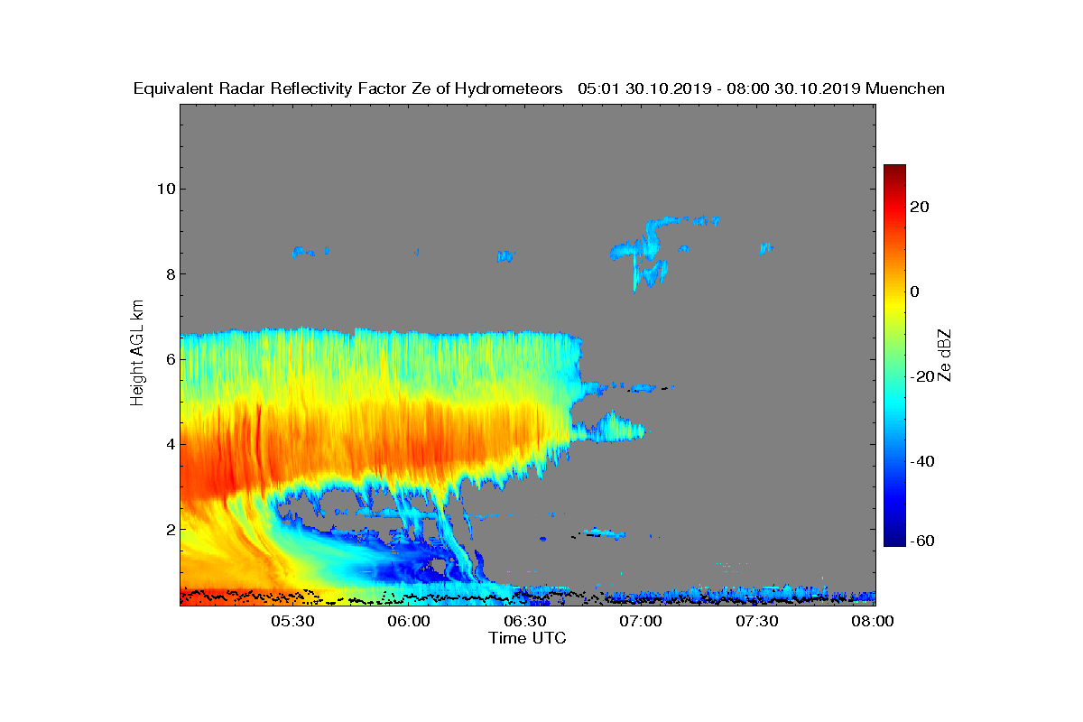
Task: Click the dark blue bottom of colorbar
Action: [894, 539]
